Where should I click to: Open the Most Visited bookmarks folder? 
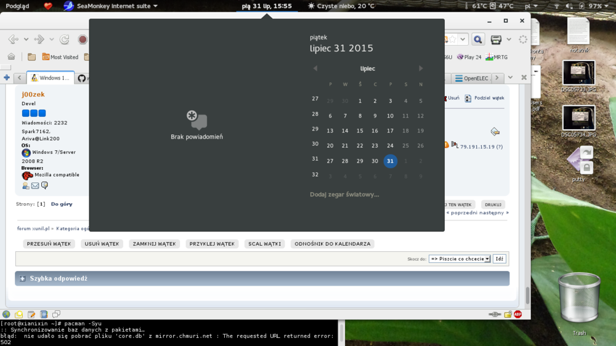point(60,57)
